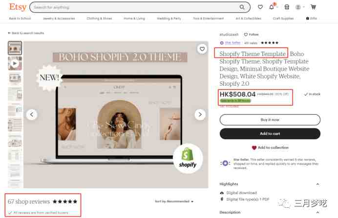Select the fourth product thumbnail
Image resolution: width=338 pixels, height=218 pixels.
click(15, 94)
